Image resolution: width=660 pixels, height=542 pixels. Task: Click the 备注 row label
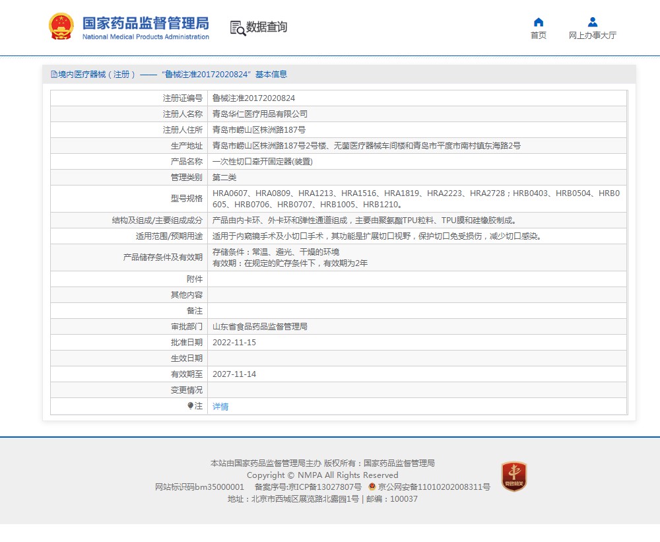click(195, 311)
